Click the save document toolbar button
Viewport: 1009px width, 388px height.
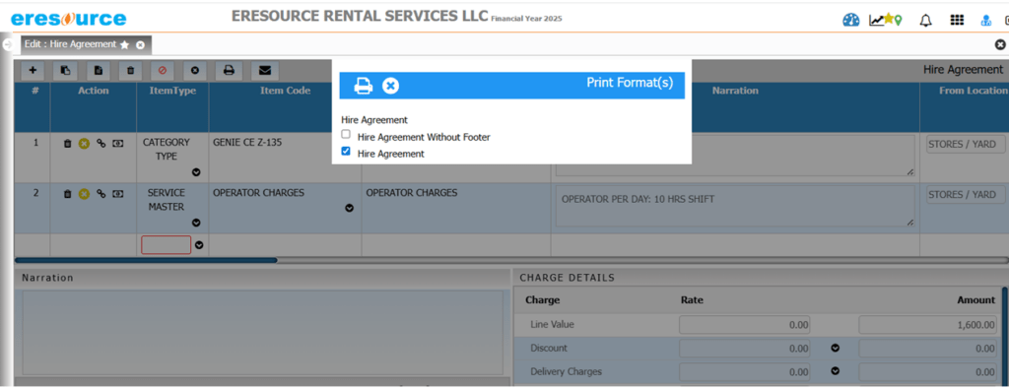[98, 70]
